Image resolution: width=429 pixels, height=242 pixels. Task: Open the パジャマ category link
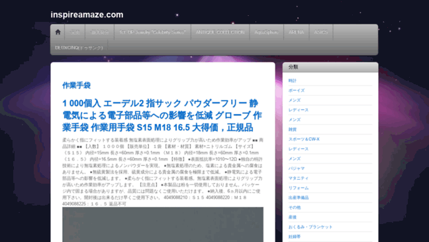pos(297,168)
